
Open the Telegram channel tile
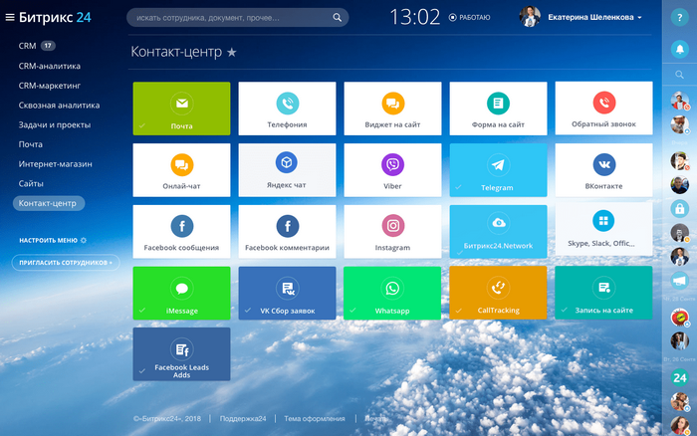(x=498, y=170)
